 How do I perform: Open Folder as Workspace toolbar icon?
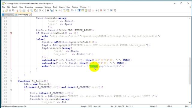click(x=93, y=10)
